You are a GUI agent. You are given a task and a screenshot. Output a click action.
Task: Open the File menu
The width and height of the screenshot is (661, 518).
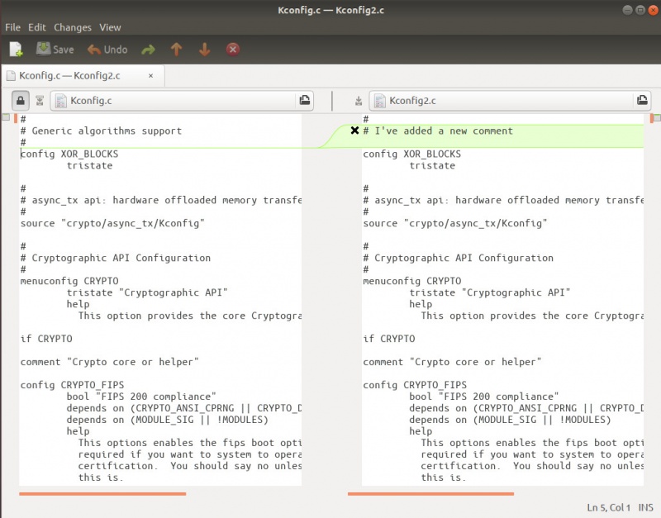pyautogui.click(x=12, y=27)
